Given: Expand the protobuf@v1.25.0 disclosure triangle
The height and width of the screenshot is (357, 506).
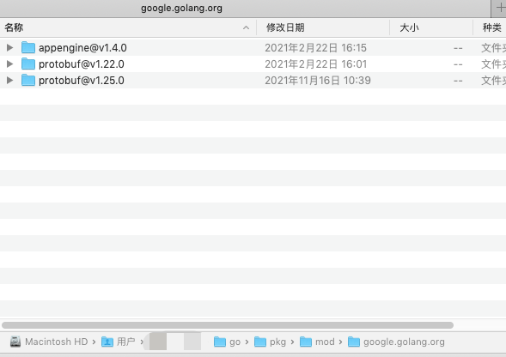Looking at the screenshot, I should click(10, 81).
